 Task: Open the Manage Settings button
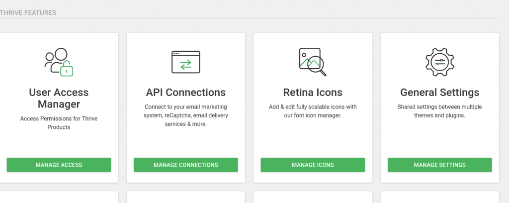click(x=439, y=165)
